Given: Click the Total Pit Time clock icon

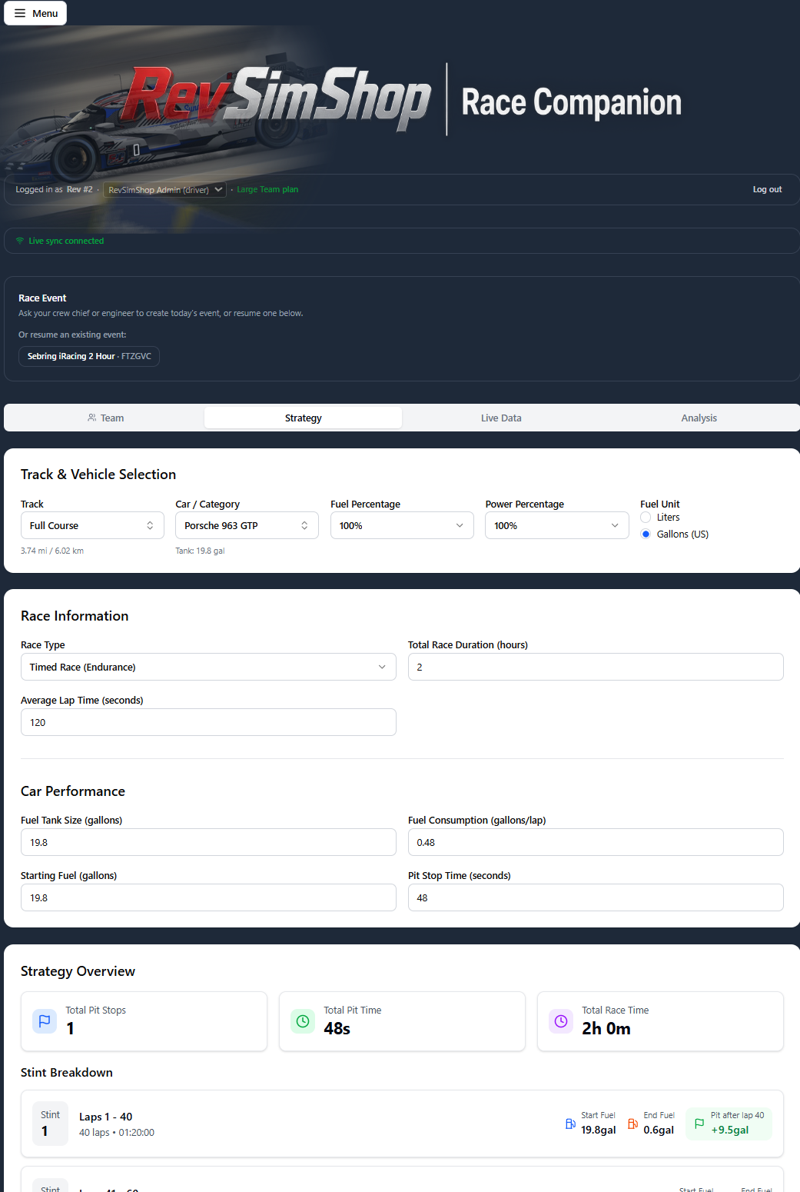Looking at the screenshot, I should pos(303,1021).
